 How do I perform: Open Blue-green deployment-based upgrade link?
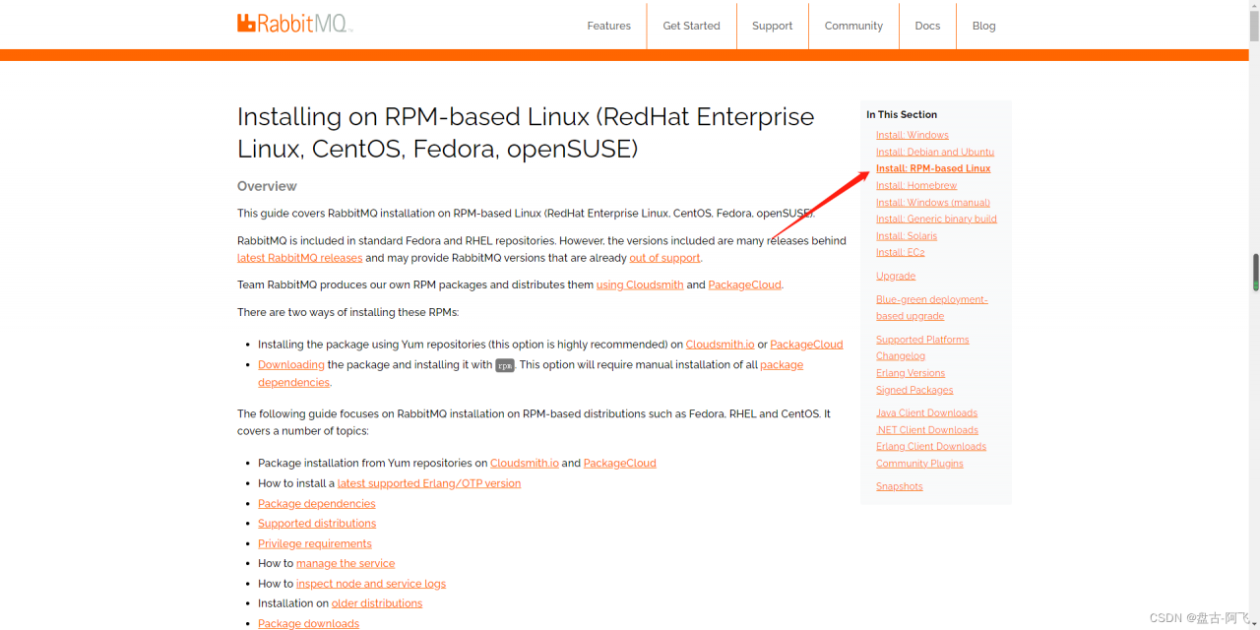(x=932, y=307)
